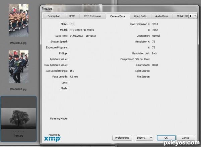201x147 pixels.
Task: Click the Model value HTC Desire HD A9191
Action: [x=82, y=30]
